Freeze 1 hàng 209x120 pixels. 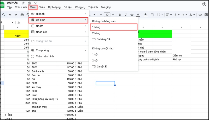tap(114, 27)
